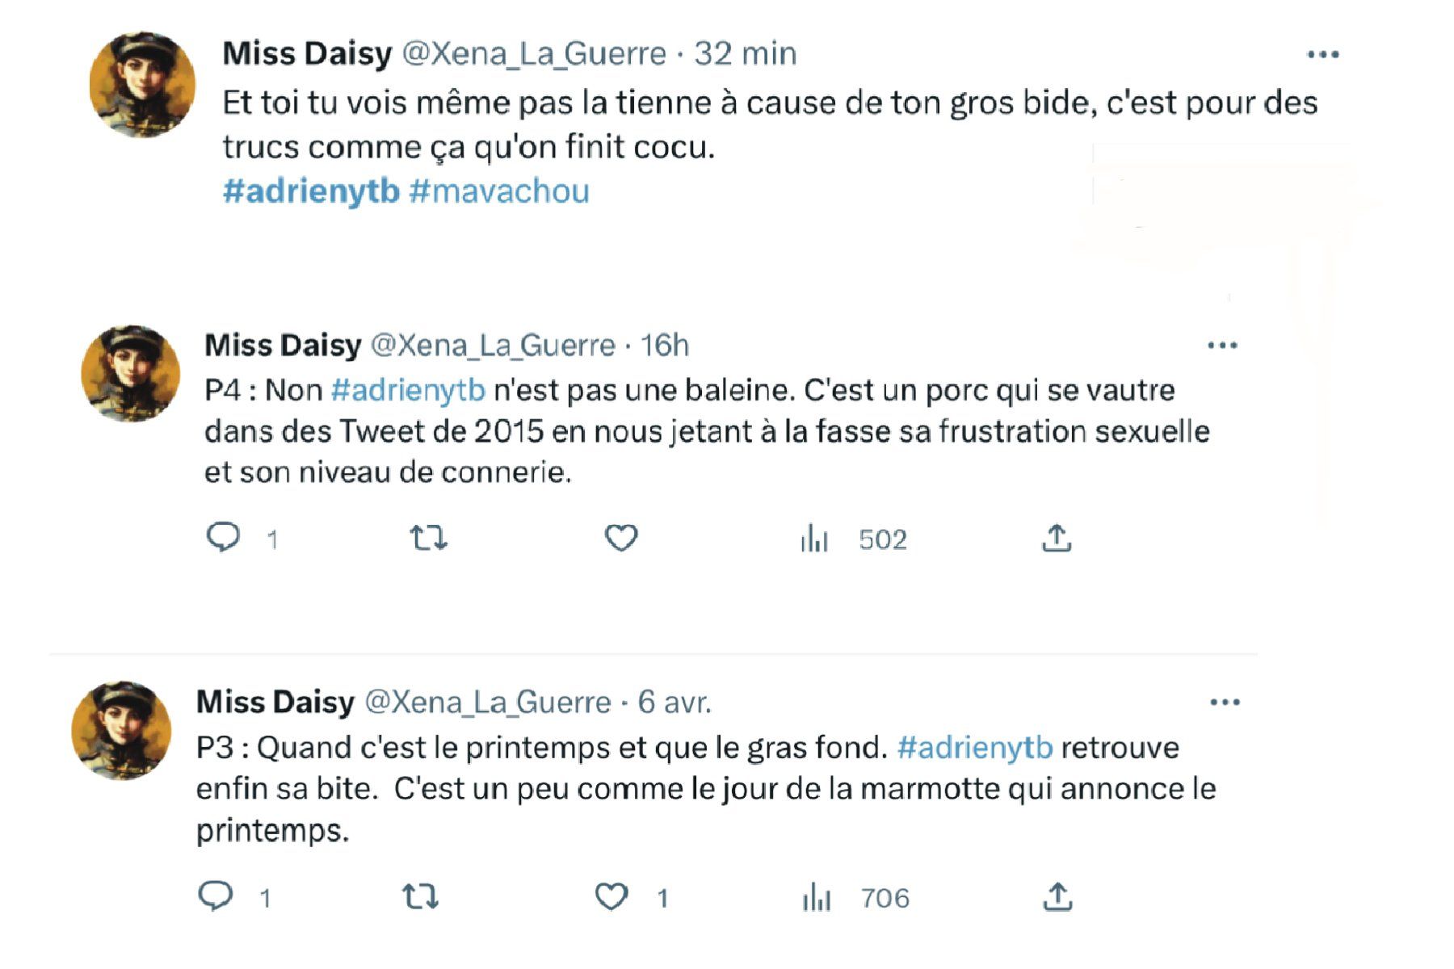Open #adrienytb hashtag in the P4 tweet
Image resolution: width=1454 pixels, height=969 pixels.
click(x=408, y=390)
